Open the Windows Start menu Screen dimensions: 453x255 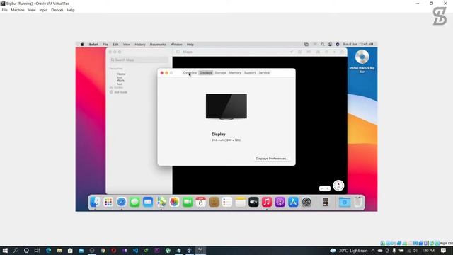click(x=5, y=251)
